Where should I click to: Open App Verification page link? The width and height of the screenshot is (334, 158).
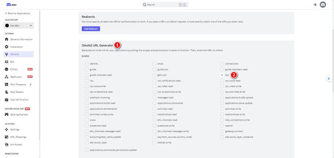pos(19,99)
